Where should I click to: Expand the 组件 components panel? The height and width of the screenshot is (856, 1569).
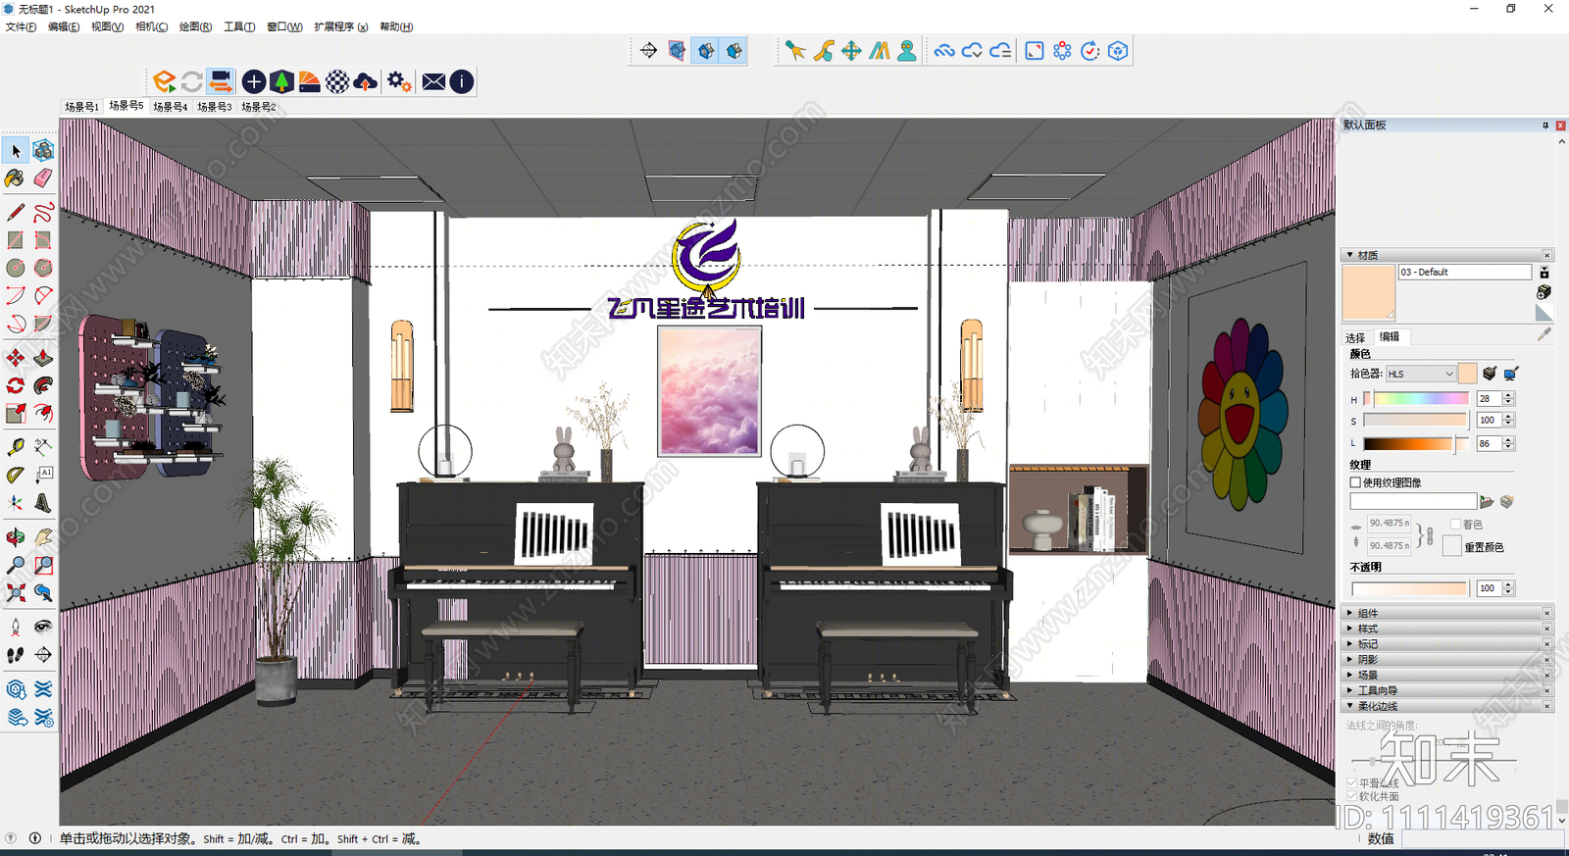coord(1350,613)
